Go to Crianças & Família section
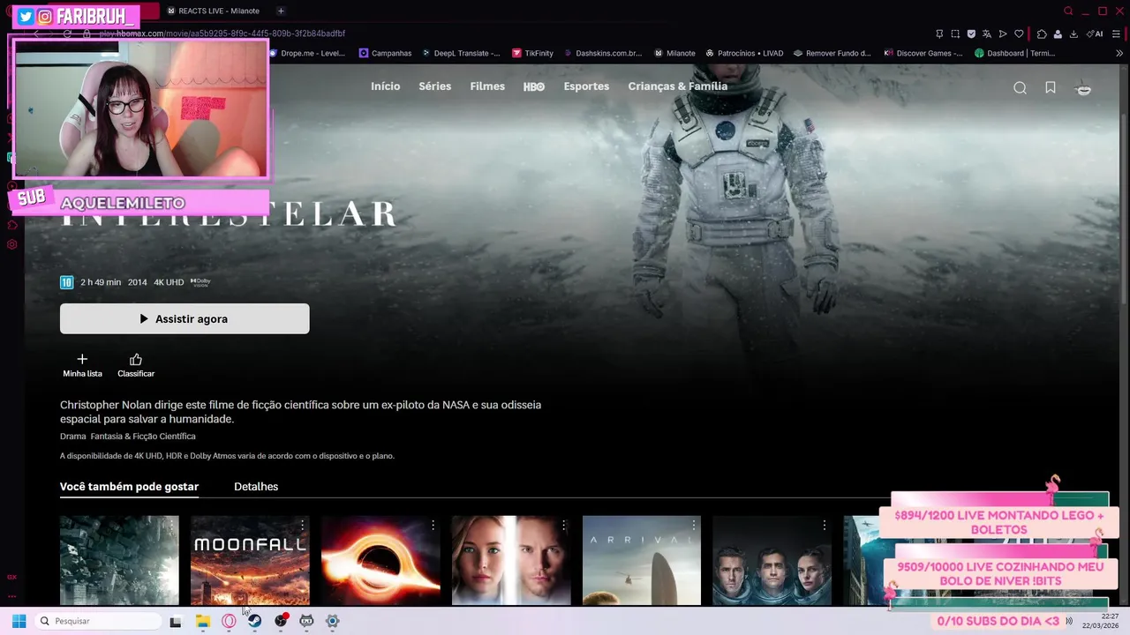 point(678,86)
